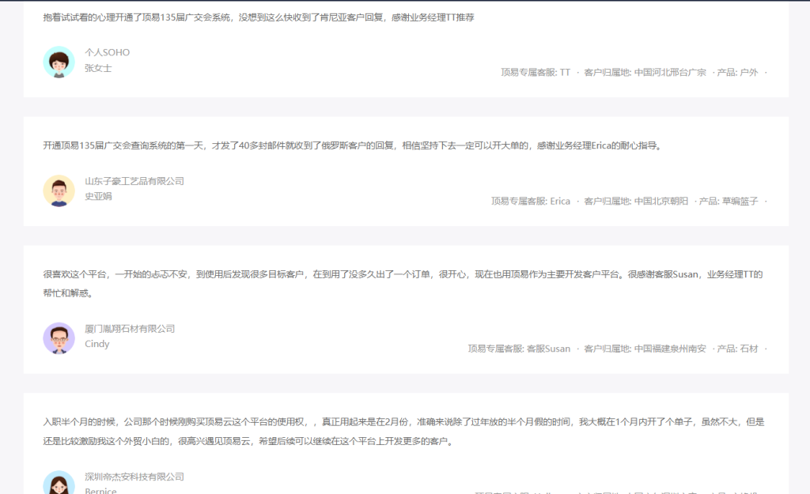Image resolution: width=810 pixels, height=494 pixels.
Task: Click the testimonial mentioning 肯尼亚客户回复
Action: pos(259,17)
